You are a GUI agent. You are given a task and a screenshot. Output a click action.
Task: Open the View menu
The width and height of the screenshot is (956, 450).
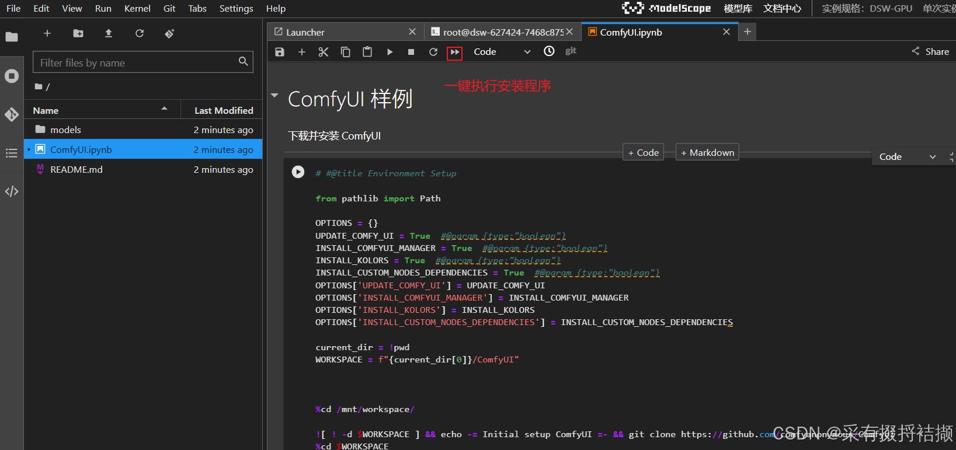coord(72,8)
